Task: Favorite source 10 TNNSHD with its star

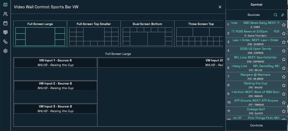Action: pyautogui.click(x=283, y=102)
